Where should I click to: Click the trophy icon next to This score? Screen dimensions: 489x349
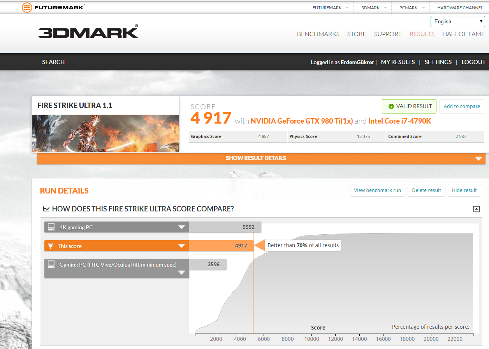pyautogui.click(x=51, y=246)
